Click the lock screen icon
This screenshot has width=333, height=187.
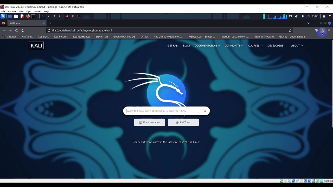pos(324,16)
